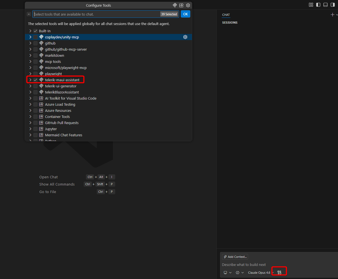This screenshot has width=338, height=279.
Task: Select the mcp tools row label
Action: point(53,61)
